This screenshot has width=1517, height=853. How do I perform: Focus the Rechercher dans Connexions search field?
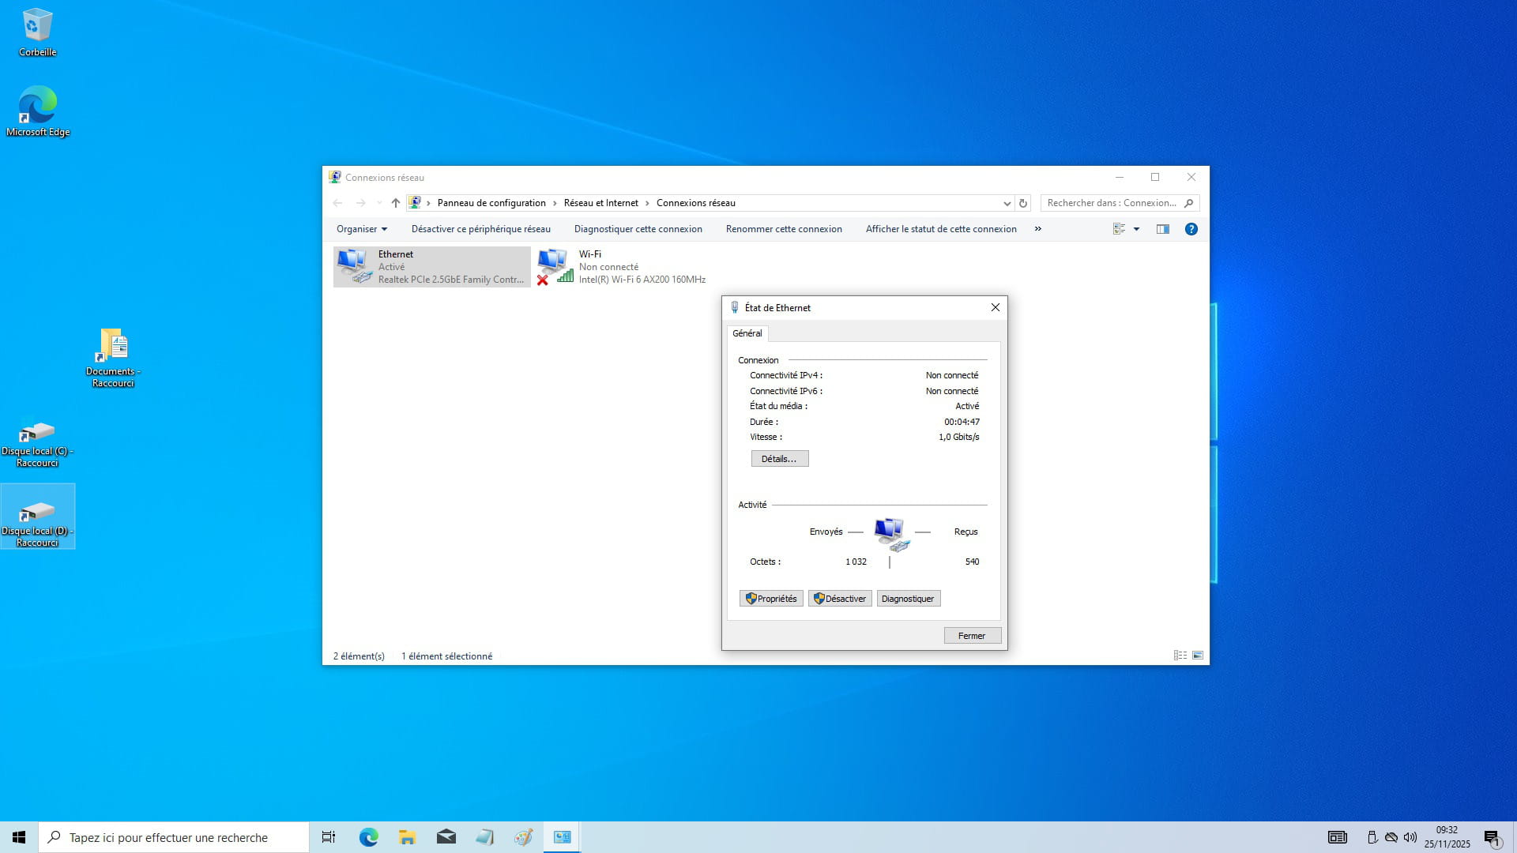pyautogui.click(x=1112, y=203)
